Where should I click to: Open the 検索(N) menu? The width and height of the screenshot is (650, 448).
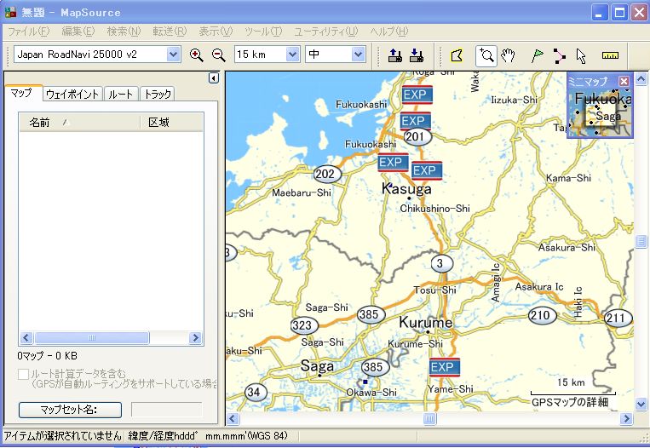point(124,31)
